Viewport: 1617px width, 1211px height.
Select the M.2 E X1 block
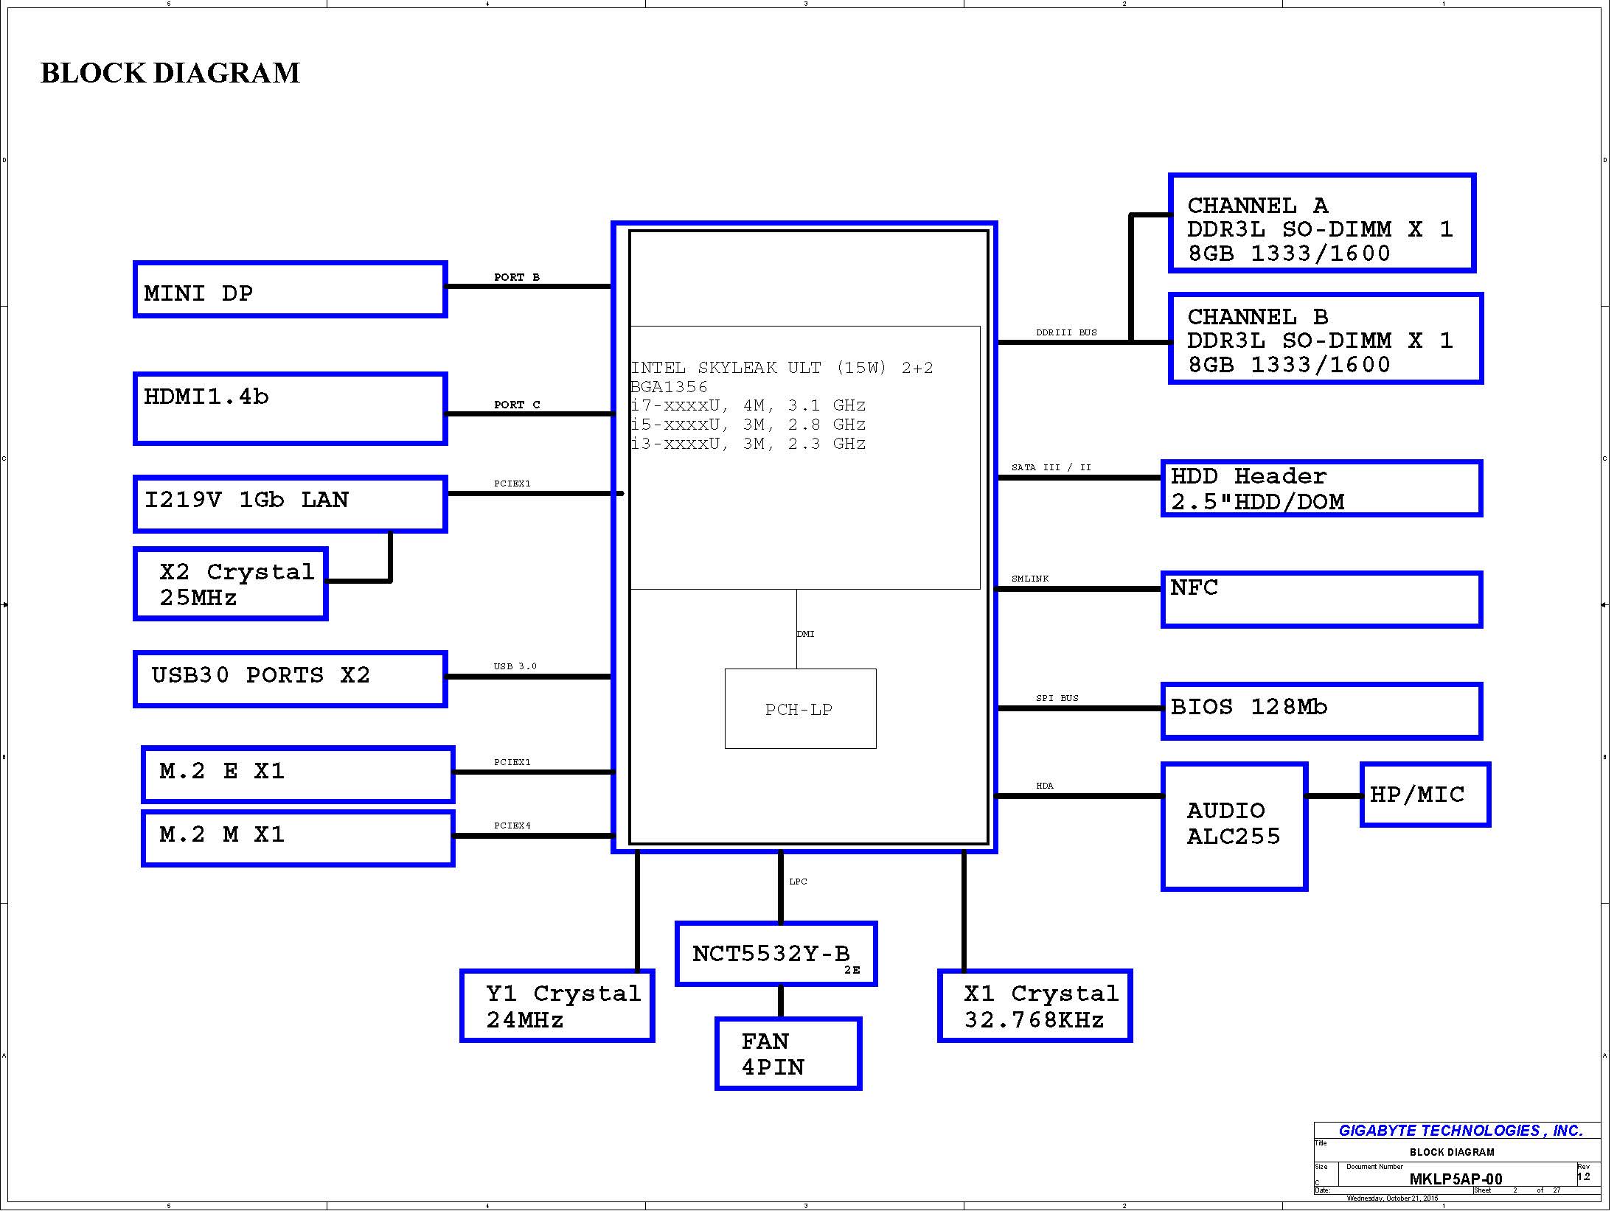tap(298, 774)
